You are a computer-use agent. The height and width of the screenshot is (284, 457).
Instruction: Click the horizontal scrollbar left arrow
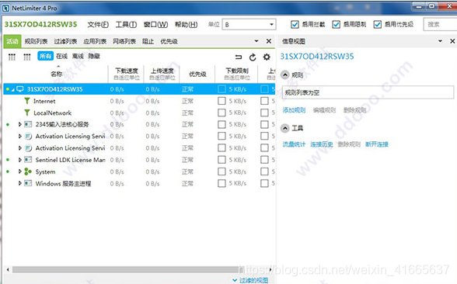pyautogui.click(x=8, y=270)
